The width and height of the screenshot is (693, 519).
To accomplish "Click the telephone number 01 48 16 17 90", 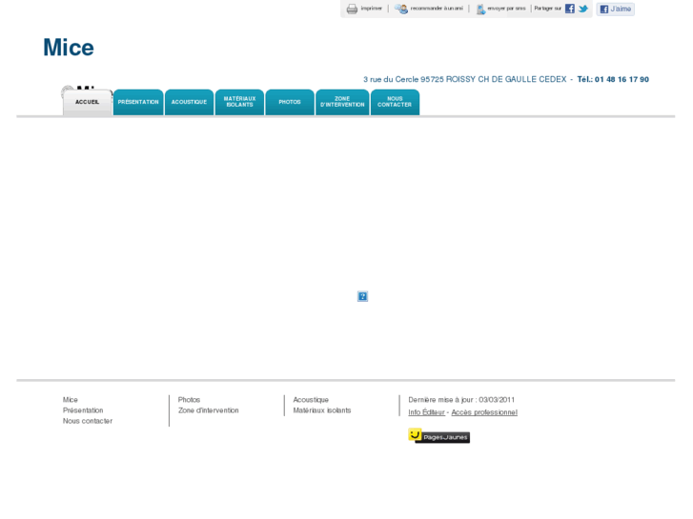I will [622, 79].
